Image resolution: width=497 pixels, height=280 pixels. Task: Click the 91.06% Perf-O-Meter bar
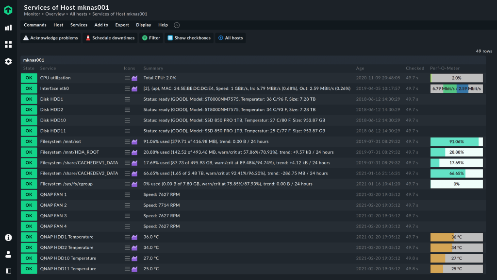click(456, 141)
